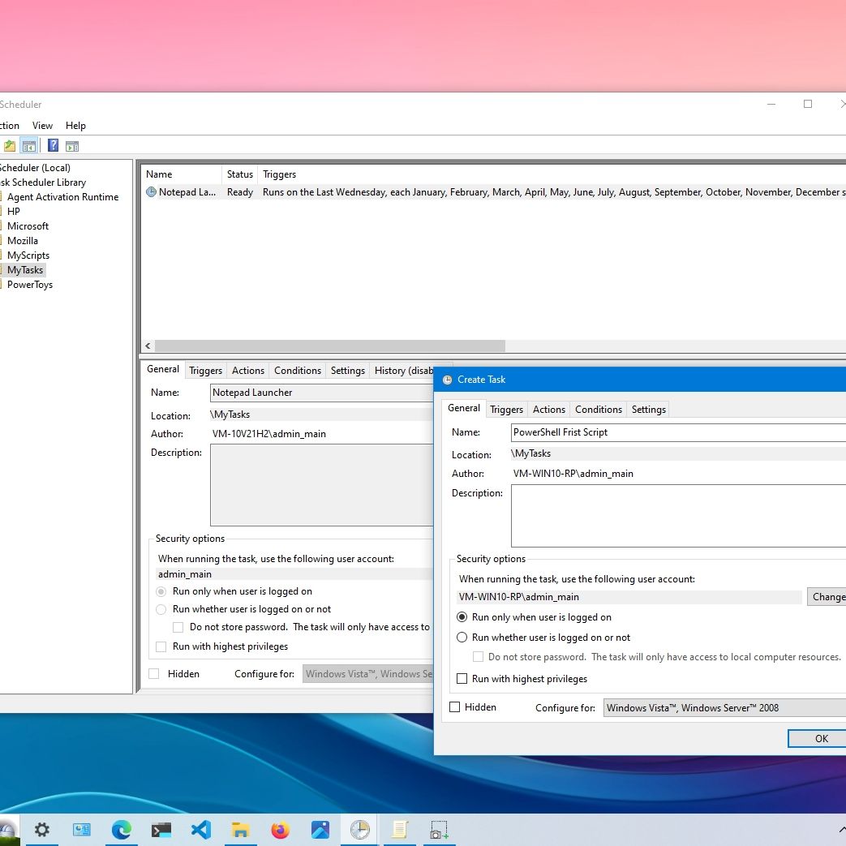Click the Name field containing PowerShell Frist Script

(678, 432)
